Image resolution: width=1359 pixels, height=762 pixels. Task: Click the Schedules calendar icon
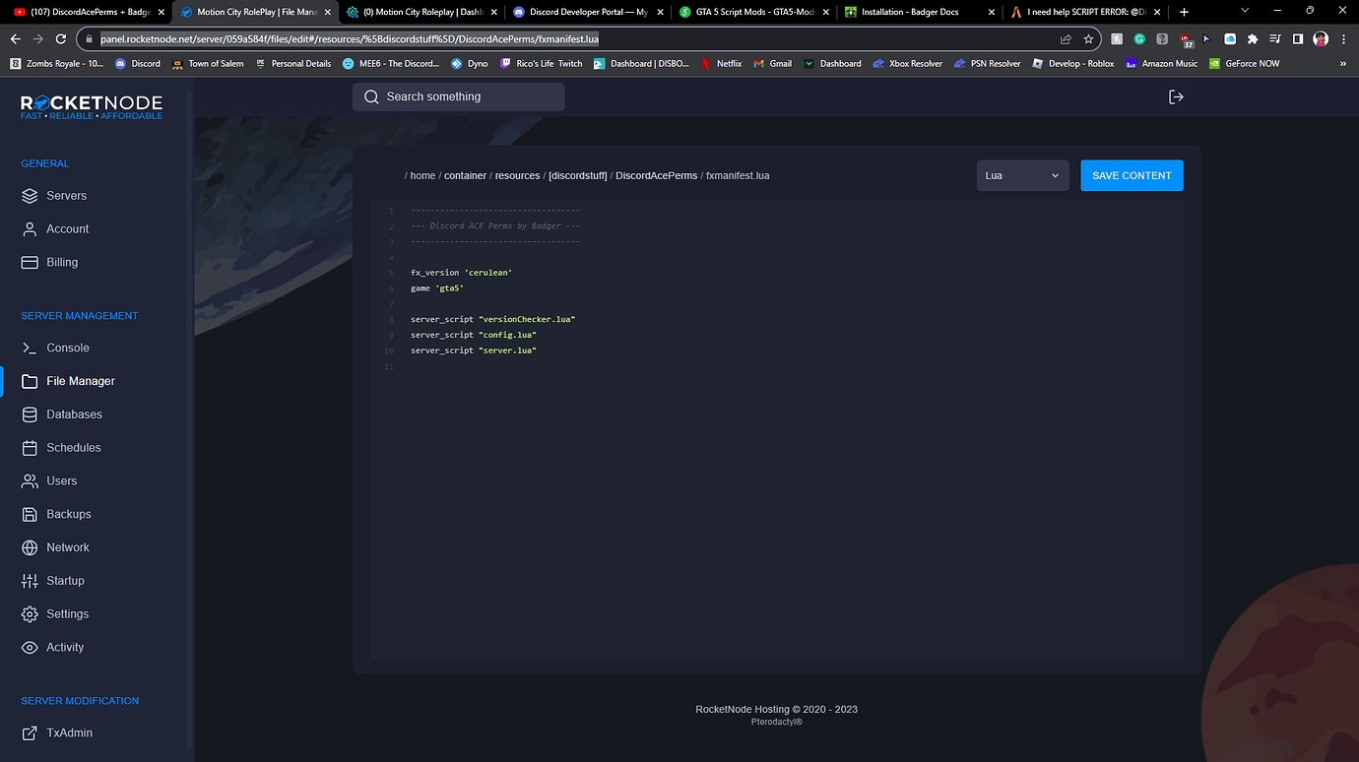coord(30,448)
